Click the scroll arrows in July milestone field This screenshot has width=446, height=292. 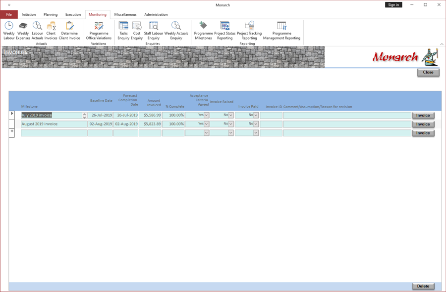(x=84, y=116)
